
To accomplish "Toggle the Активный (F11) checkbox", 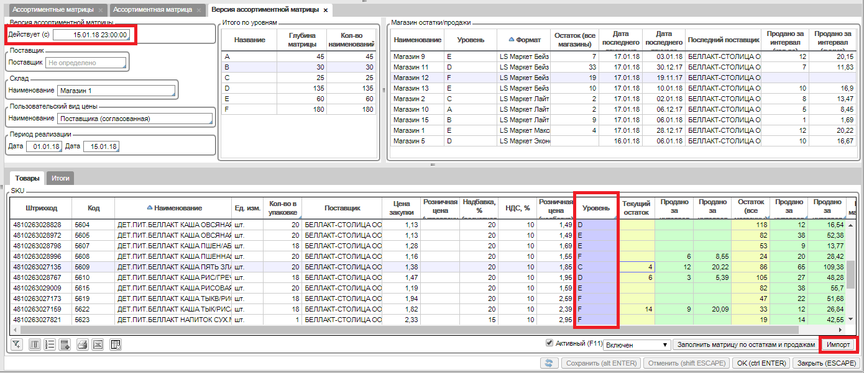I will coord(549,343).
